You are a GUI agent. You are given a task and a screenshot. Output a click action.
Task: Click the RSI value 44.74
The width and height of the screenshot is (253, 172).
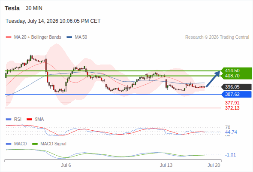point(231,132)
